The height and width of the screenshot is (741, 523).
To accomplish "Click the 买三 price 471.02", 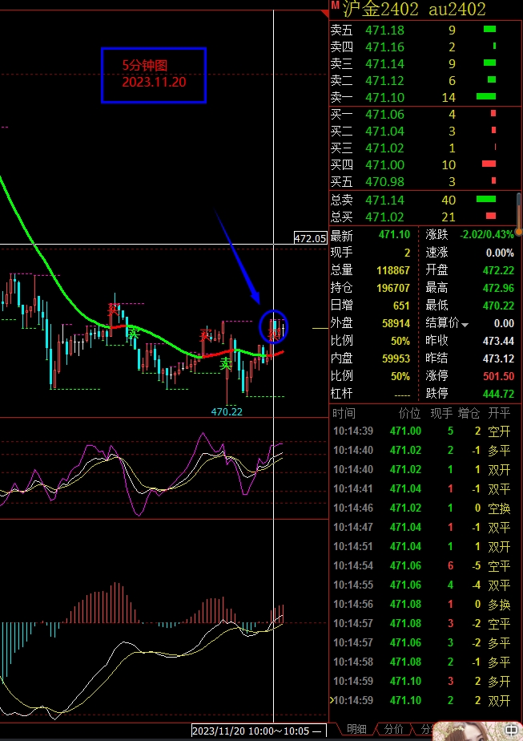I will pyautogui.click(x=384, y=148).
